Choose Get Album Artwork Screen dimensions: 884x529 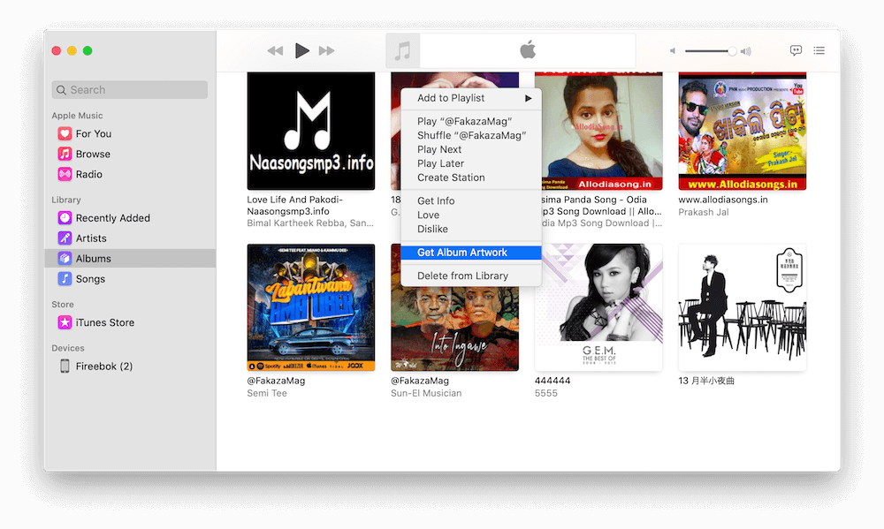point(471,253)
